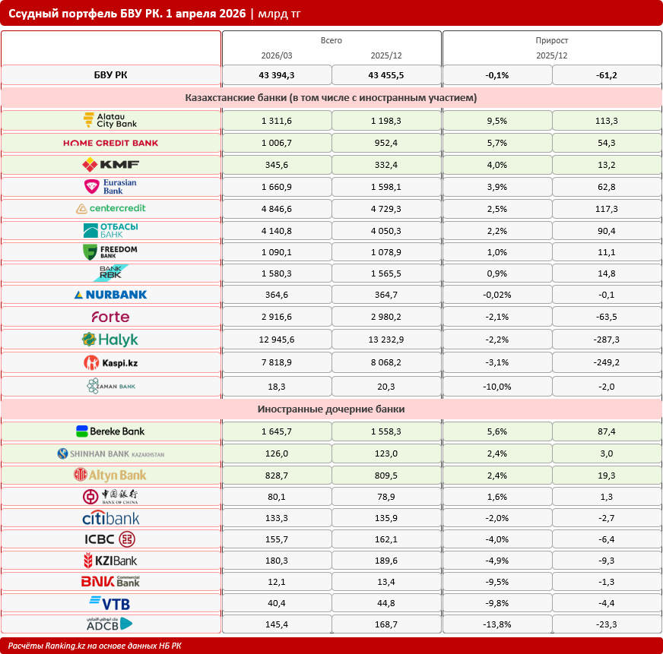Click the Otbasy Bank logo

(110, 231)
